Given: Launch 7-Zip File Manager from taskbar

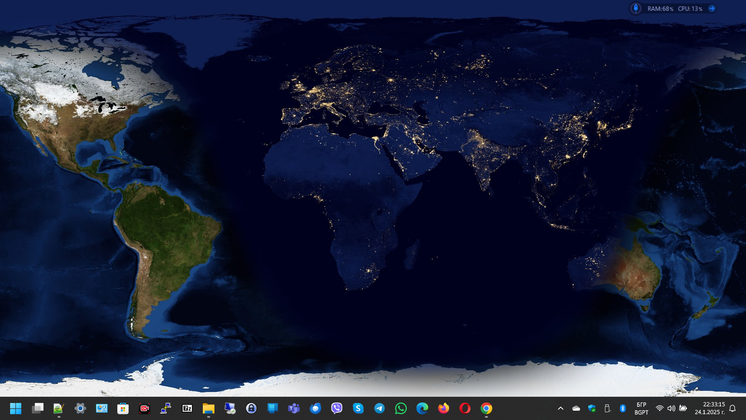Looking at the screenshot, I should [x=187, y=408].
